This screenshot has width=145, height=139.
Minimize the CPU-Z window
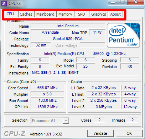coord(113,2)
